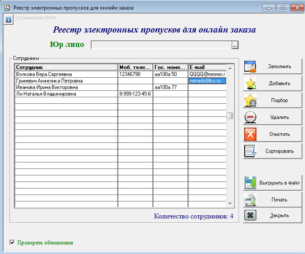Click the Сортировать sort icon
The height and width of the screenshot is (254, 305).
click(x=250, y=151)
